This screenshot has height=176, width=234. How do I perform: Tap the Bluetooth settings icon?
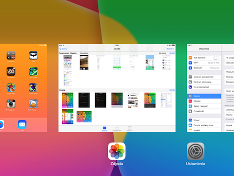pyautogui.click(x=190, y=68)
